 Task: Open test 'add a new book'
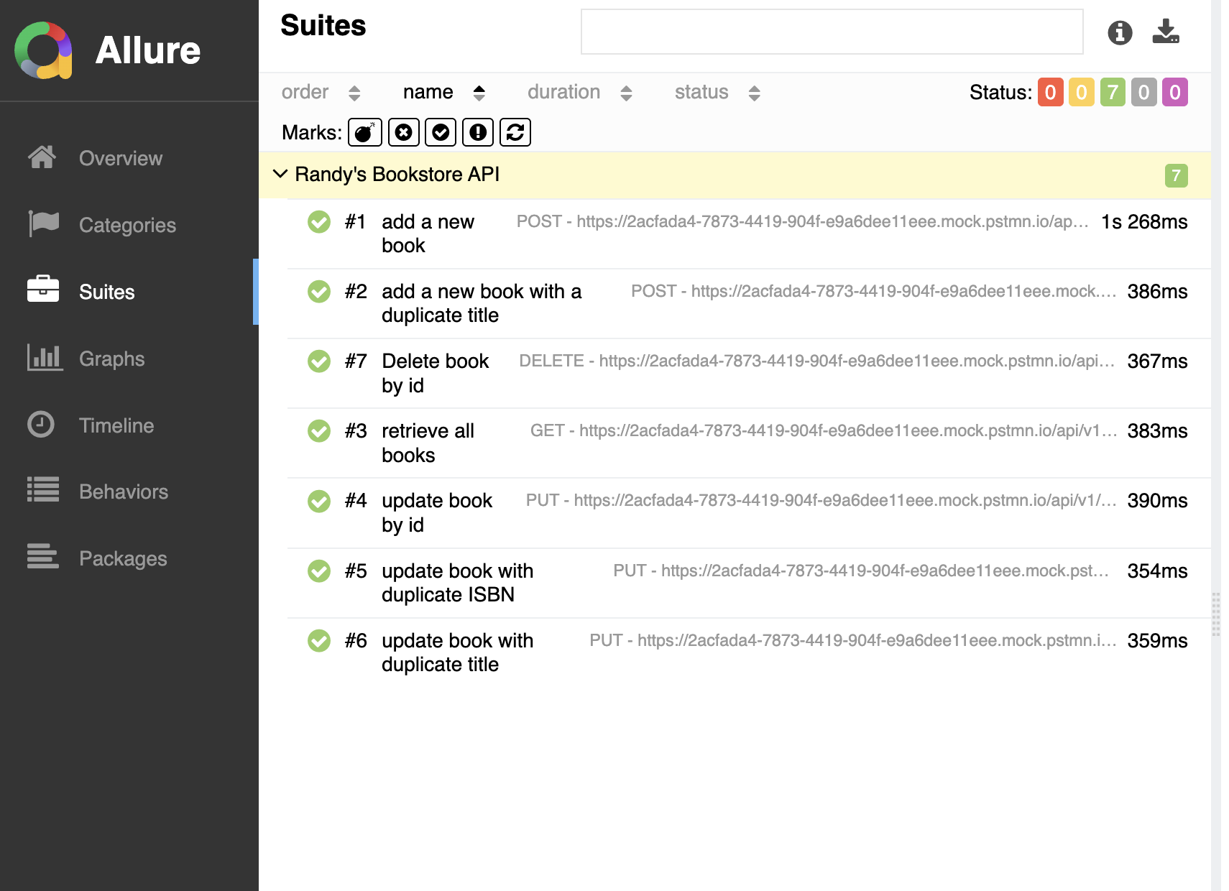pyautogui.click(x=749, y=234)
